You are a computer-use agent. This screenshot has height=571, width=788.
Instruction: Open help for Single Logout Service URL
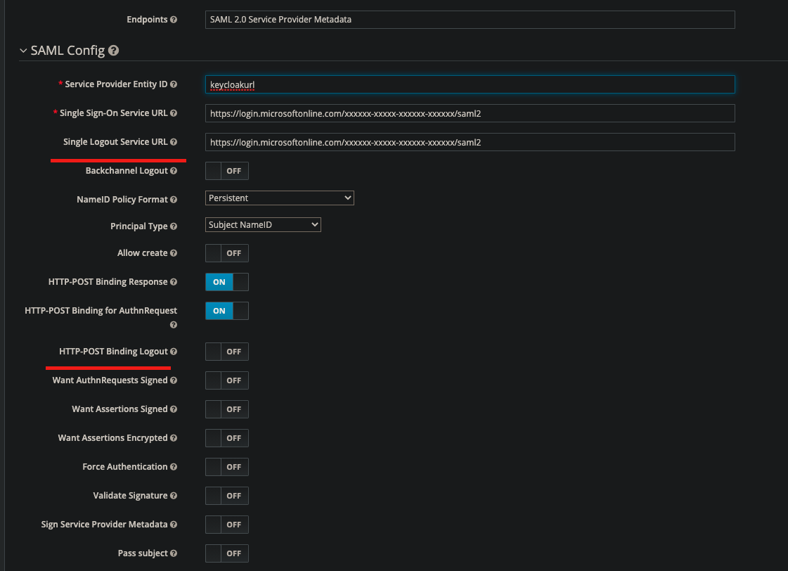(x=173, y=141)
